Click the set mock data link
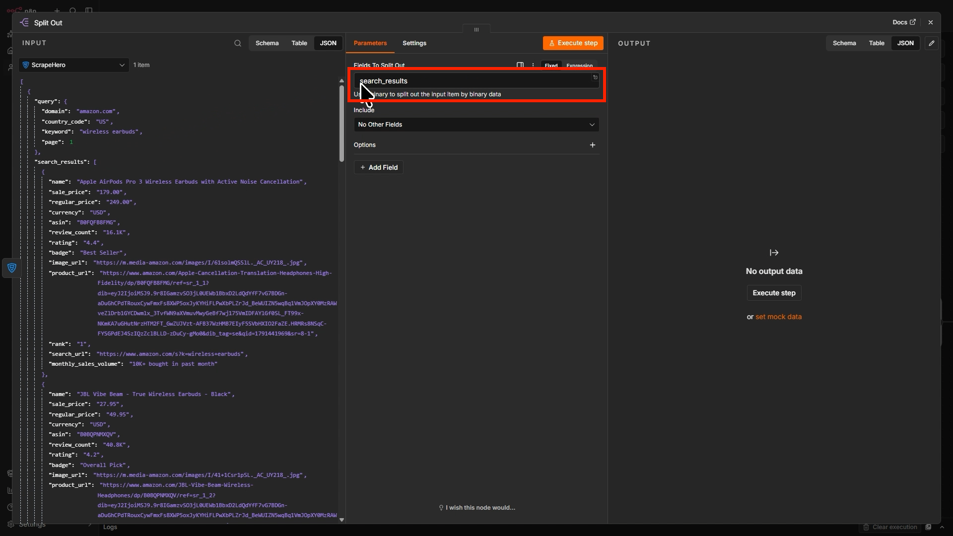 tap(778, 317)
